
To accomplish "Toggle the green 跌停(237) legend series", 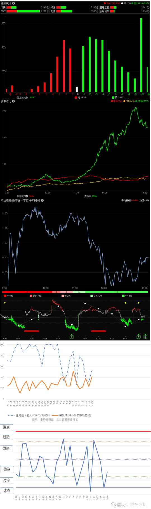I will point(142,101).
